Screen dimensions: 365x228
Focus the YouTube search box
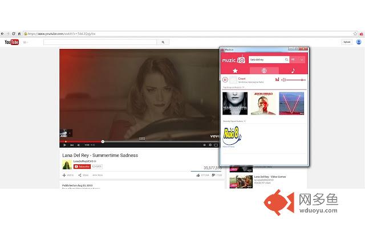[100, 42]
